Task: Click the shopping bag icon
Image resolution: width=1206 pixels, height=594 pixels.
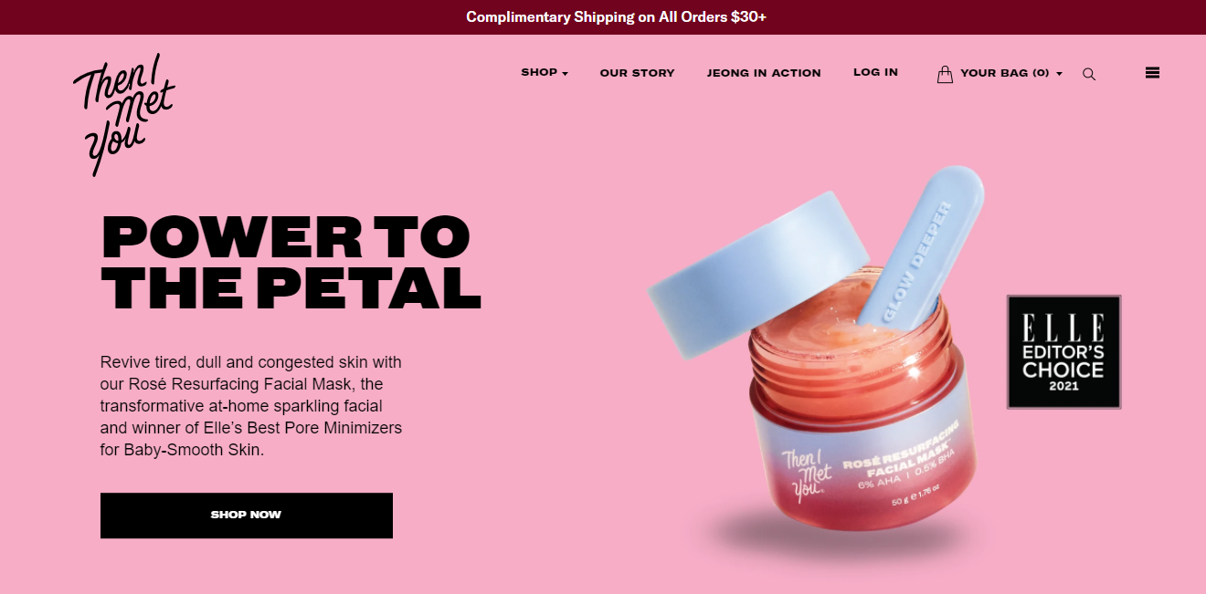Action: point(945,74)
